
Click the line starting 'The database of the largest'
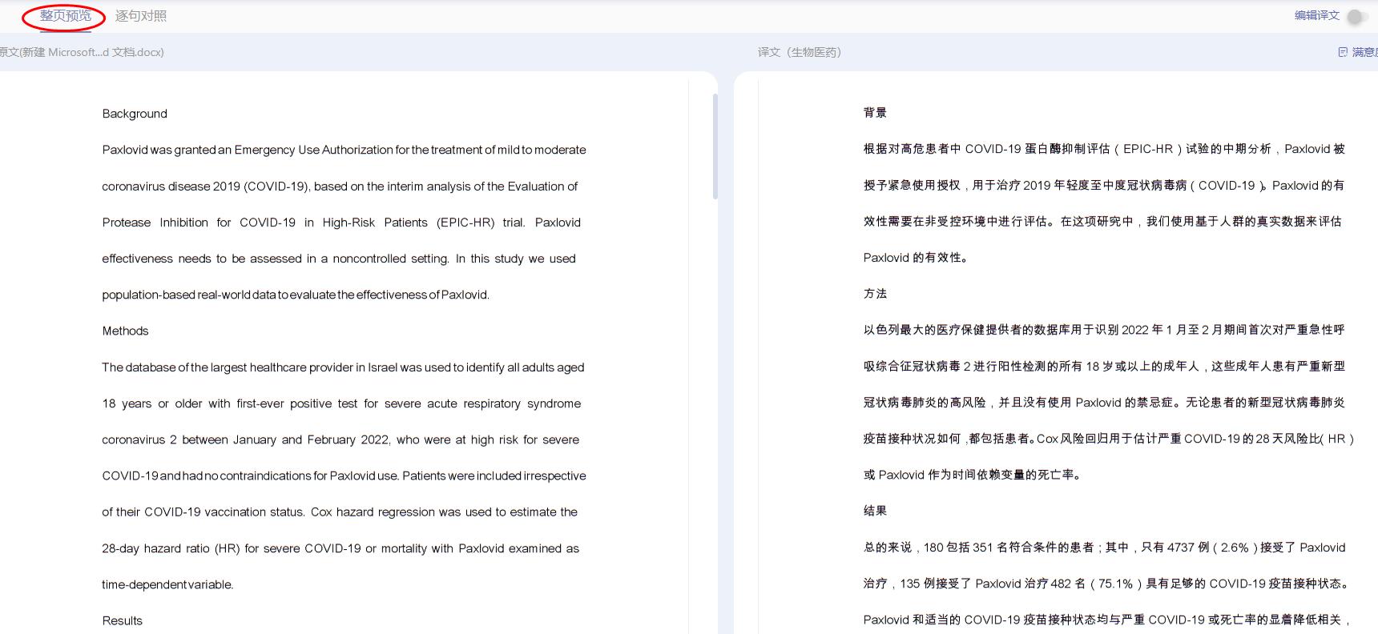(343, 367)
